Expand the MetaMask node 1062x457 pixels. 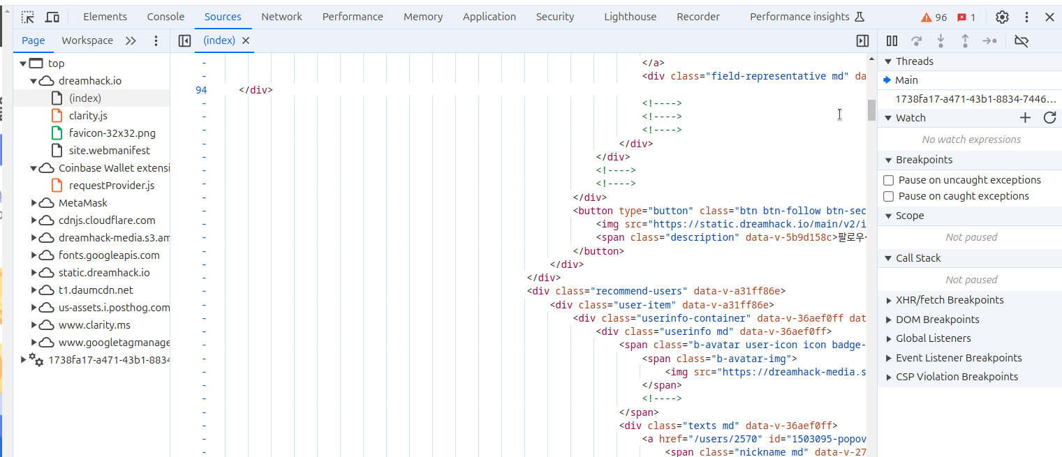pos(34,203)
